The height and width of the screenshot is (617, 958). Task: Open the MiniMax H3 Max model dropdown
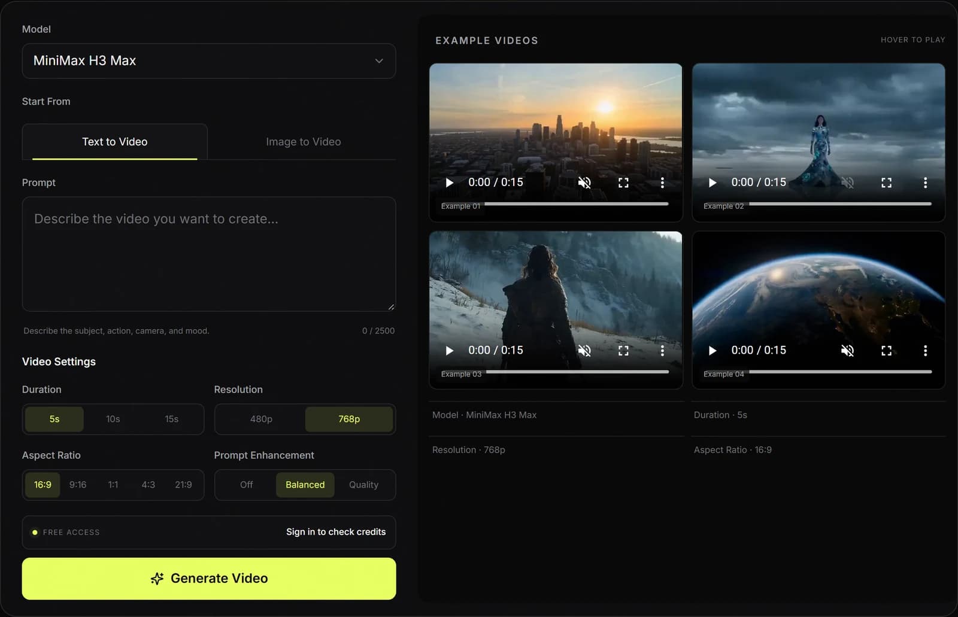209,61
